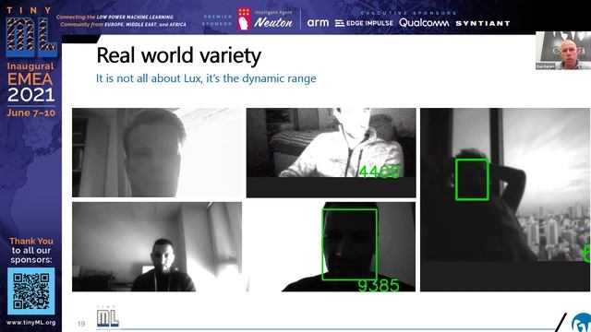This screenshot has height=332, width=591.
Task: Click the "Premier Sponsor" label
Action: click(x=217, y=20)
